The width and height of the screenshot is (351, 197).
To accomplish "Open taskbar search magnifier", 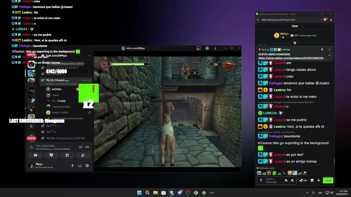I will pos(147,193).
